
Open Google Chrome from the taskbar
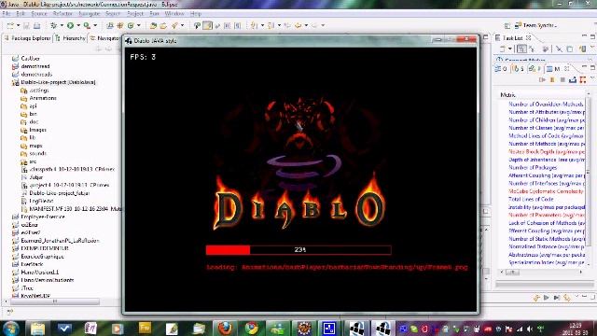pos(251,328)
